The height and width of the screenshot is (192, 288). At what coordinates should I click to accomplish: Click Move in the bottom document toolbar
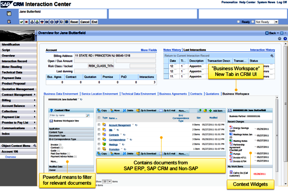click(x=115, y=153)
